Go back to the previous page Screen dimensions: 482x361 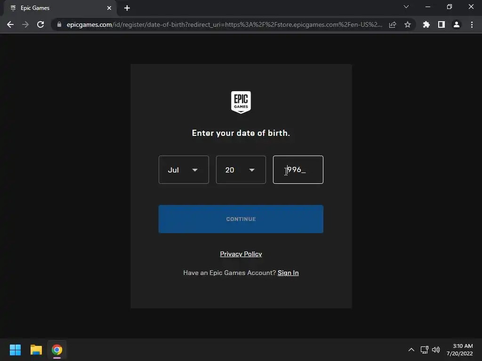point(10,24)
